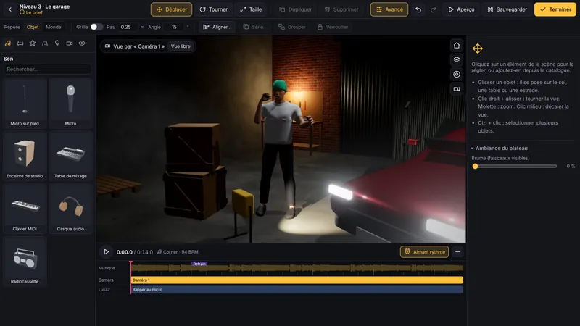Viewport: 580px width, 326px height.
Task: Select the Radiocassette item
Action: click(x=25, y=262)
